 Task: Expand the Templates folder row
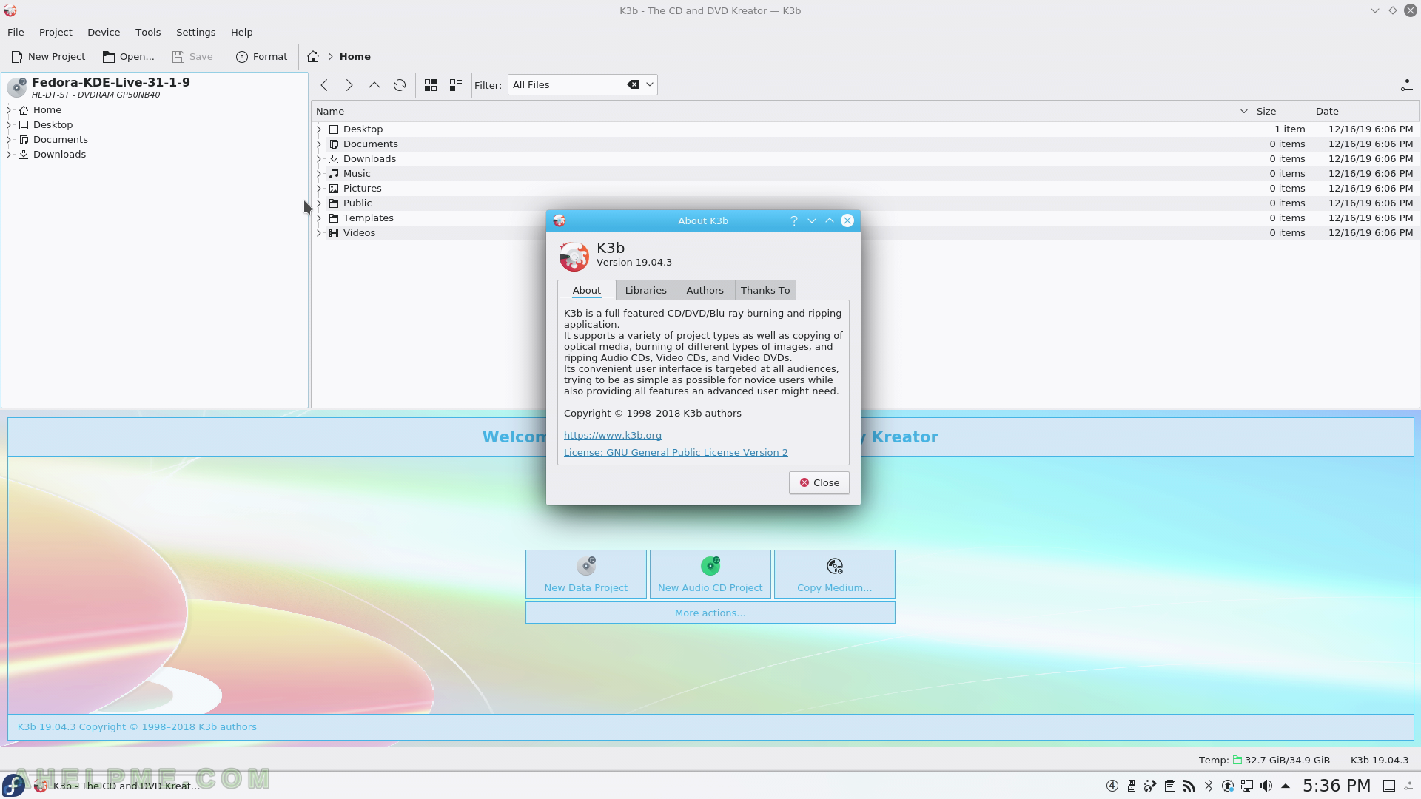point(319,218)
